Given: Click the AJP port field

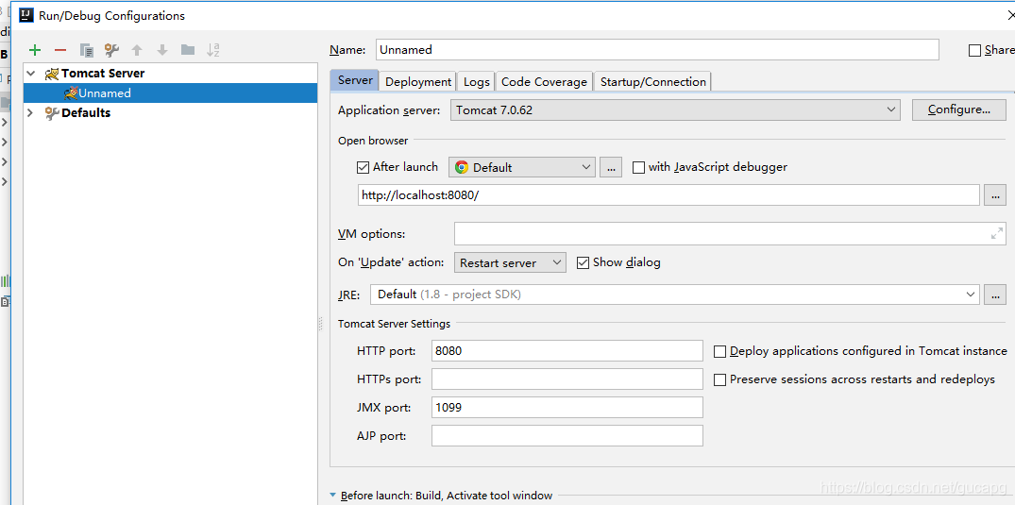Looking at the screenshot, I should click(567, 436).
